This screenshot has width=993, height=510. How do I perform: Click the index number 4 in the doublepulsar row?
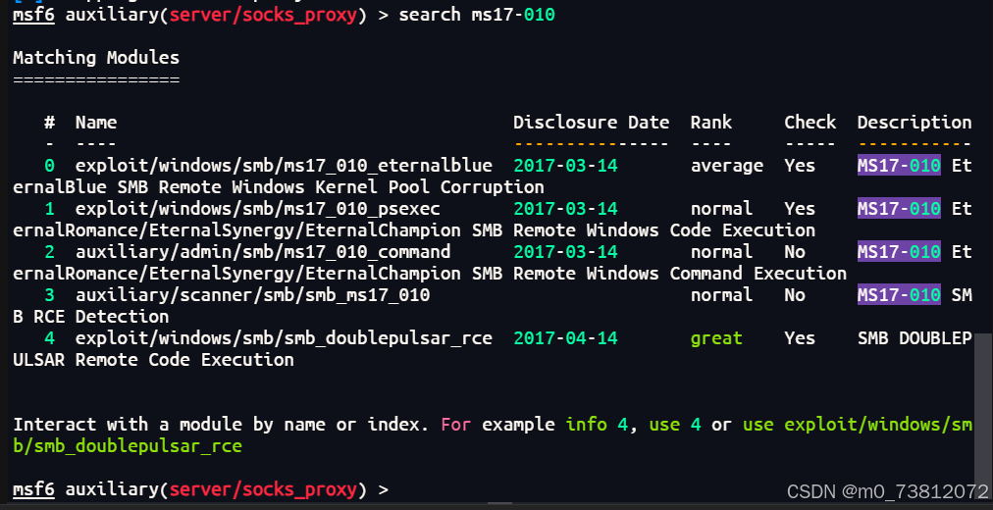tap(49, 338)
